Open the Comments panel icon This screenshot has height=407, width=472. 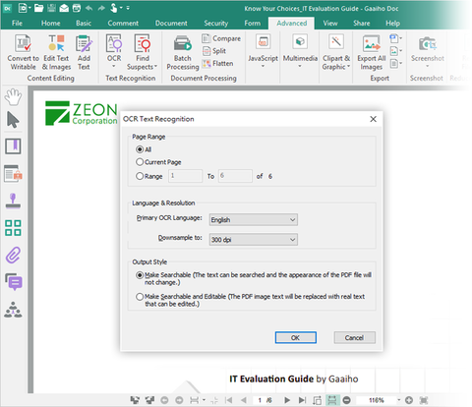pyautogui.click(x=14, y=282)
